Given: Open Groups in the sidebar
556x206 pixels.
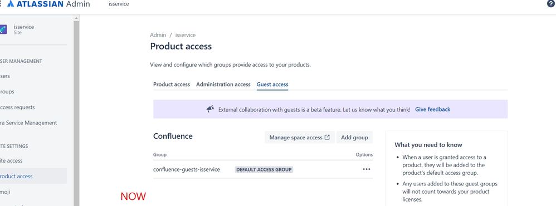Looking at the screenshot, I should click(7, 92).
